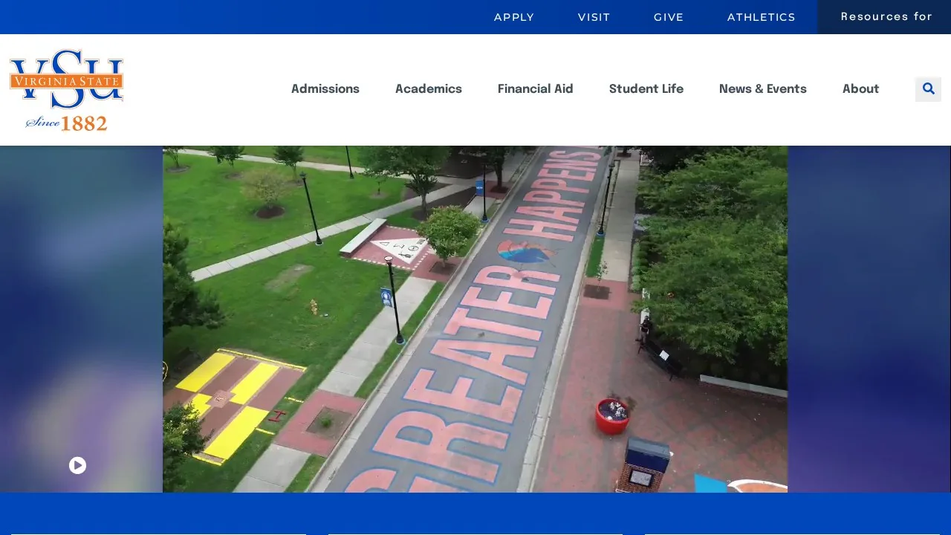Open the site search magnifier icon
Viewport: 951px width, 535px height.
(x=928, y=89)
